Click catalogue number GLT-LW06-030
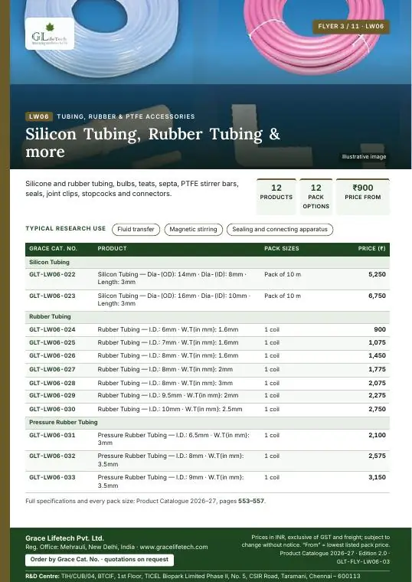The width and height of the screenshot is (412, 582). click(x=52, y=410)
